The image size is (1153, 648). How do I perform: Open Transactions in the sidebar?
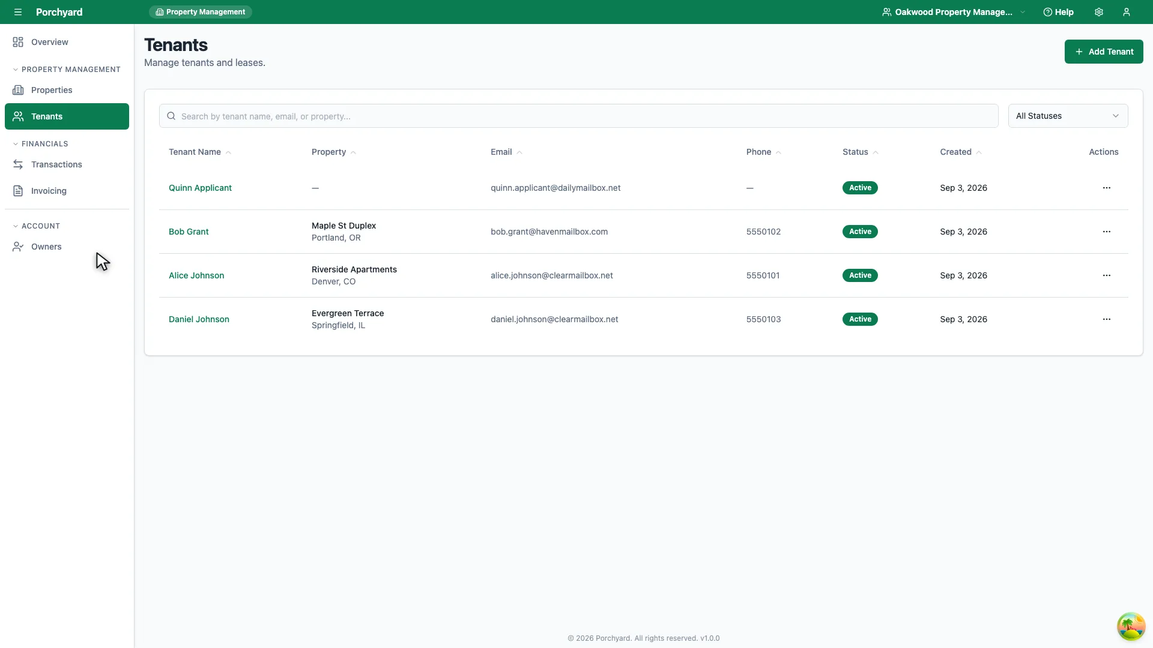(67, 164)
